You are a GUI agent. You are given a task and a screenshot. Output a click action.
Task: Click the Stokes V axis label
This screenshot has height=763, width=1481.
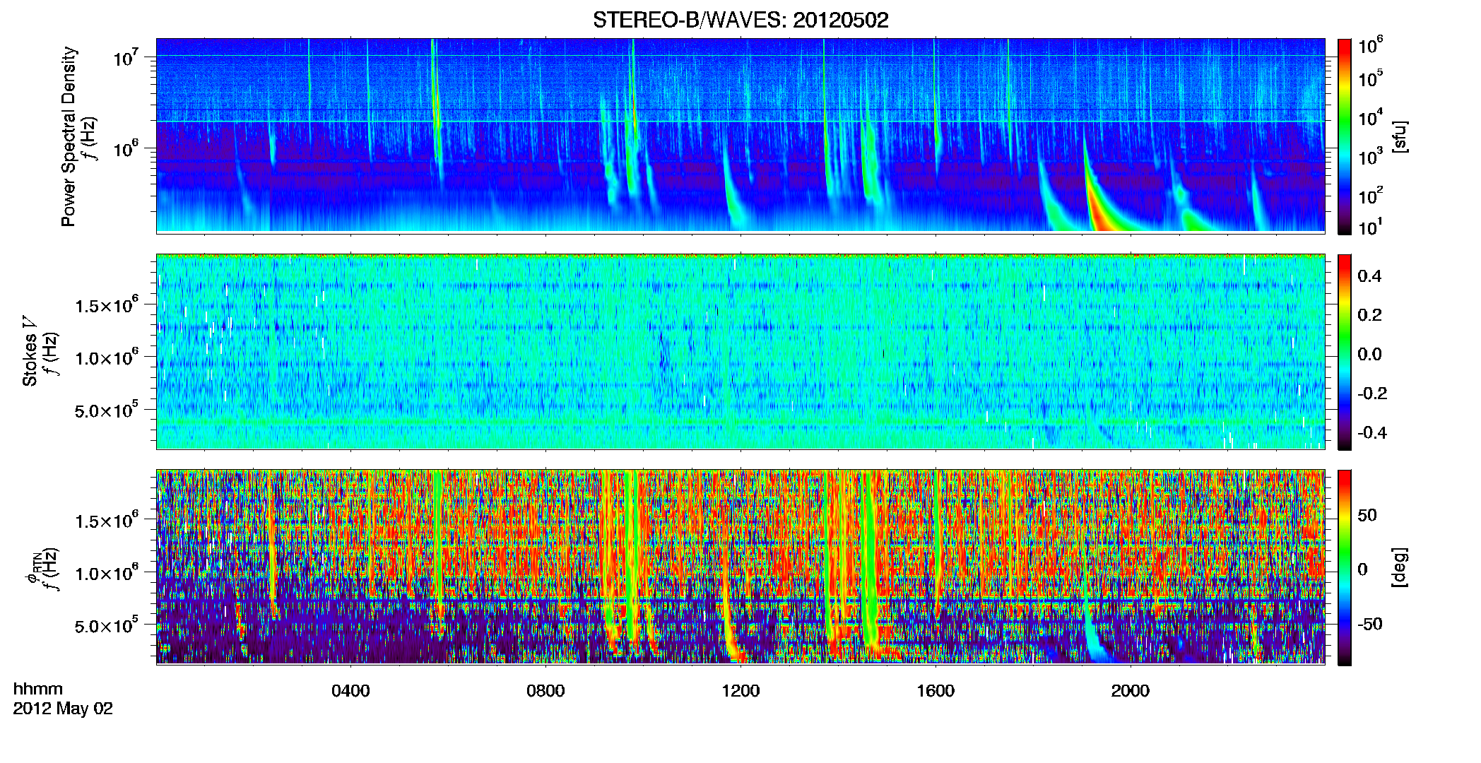[30, 352]
